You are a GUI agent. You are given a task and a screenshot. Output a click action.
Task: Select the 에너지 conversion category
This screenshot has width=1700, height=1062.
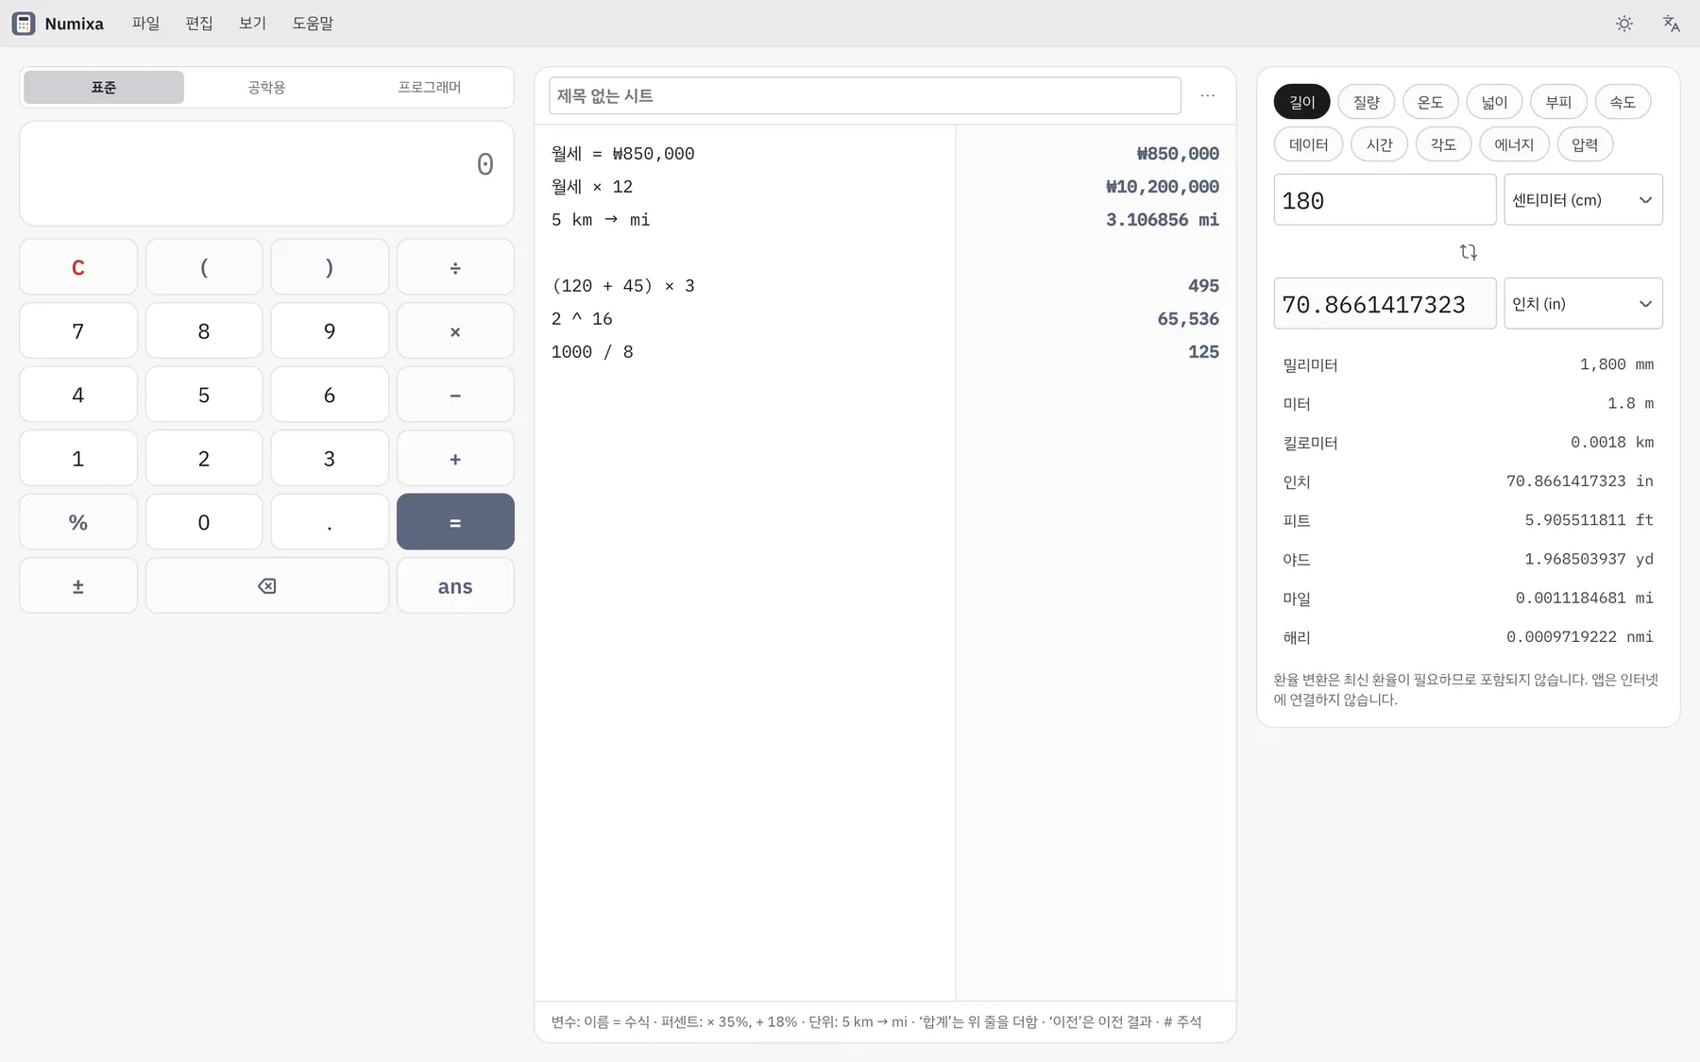click(x=1514, y=144)
